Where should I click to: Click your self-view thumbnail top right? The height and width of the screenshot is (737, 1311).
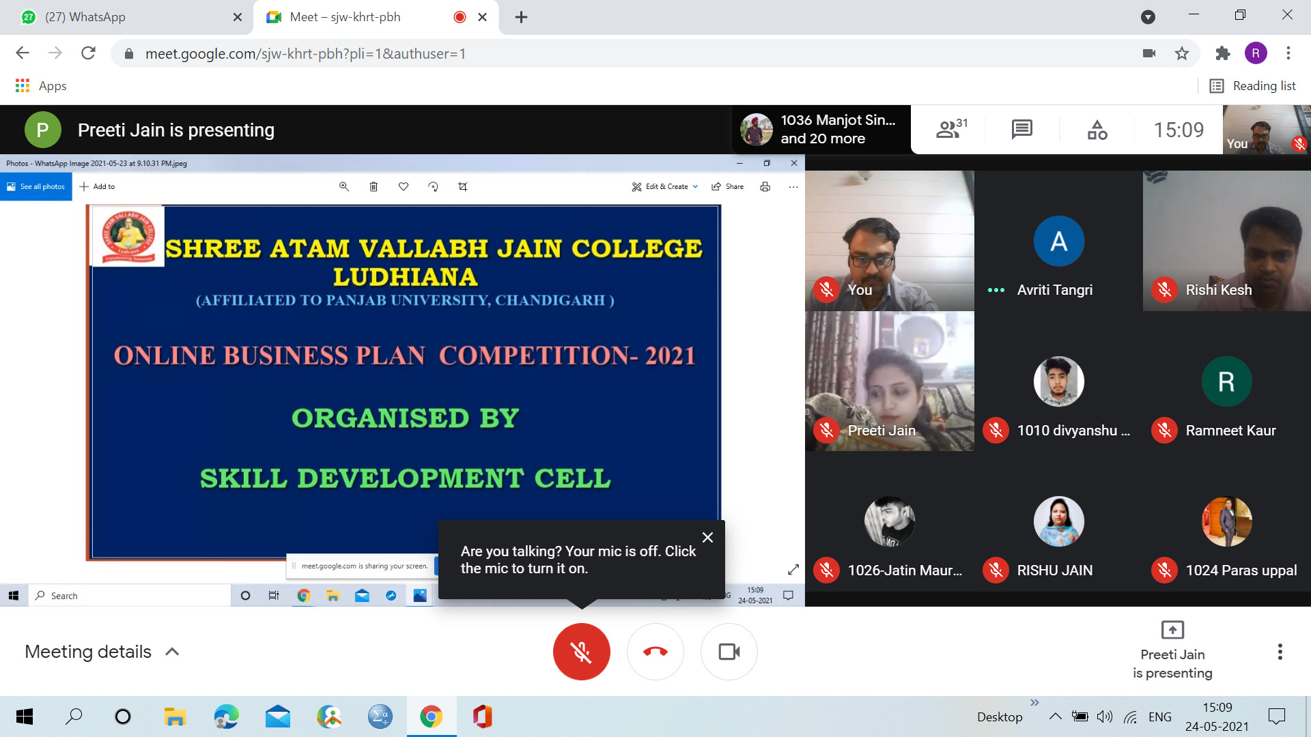click(x=1267, y=129)
